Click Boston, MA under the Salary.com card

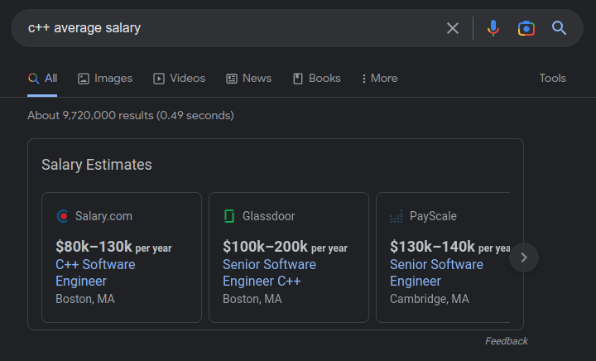84,299
